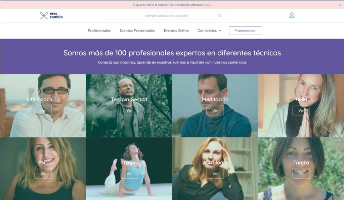Viewport: 344px width, 200px height.
Task: Select the PNL card title
Action: tap(43, 162)
